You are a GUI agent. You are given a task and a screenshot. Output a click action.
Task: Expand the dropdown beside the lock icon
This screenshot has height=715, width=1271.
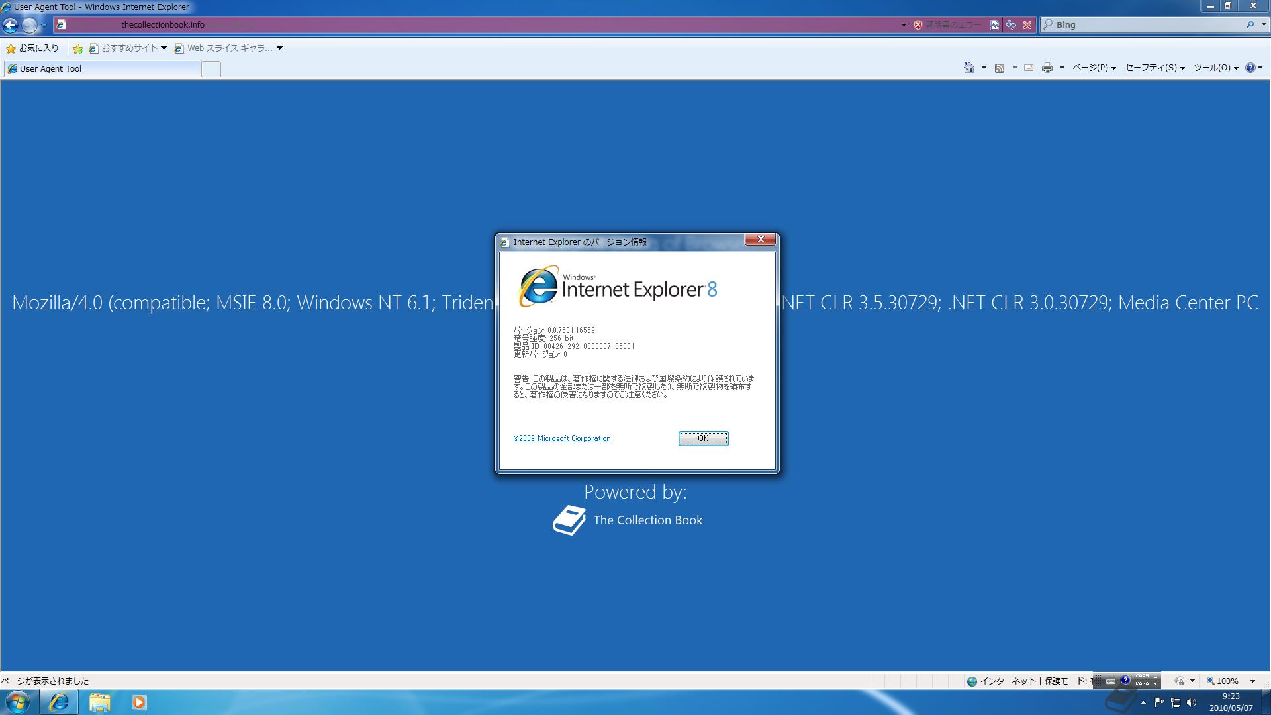pyautogui.click(x=1192, y=681)
